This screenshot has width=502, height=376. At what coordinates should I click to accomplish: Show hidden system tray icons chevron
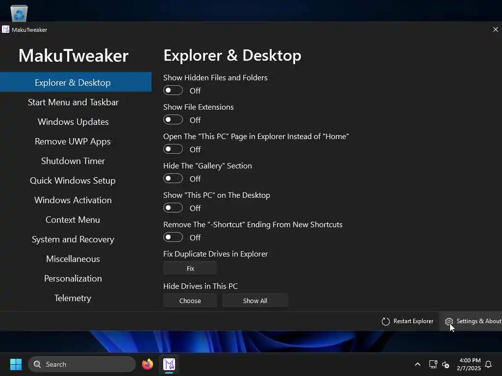pos(418,364)
